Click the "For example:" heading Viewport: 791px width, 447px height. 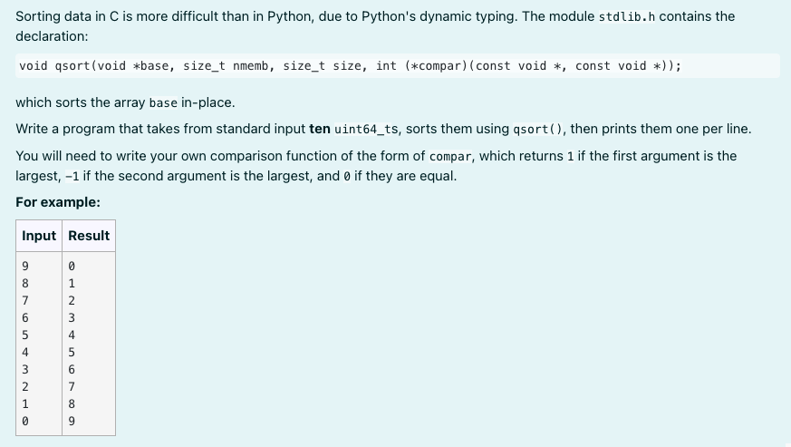coord(58,202)
